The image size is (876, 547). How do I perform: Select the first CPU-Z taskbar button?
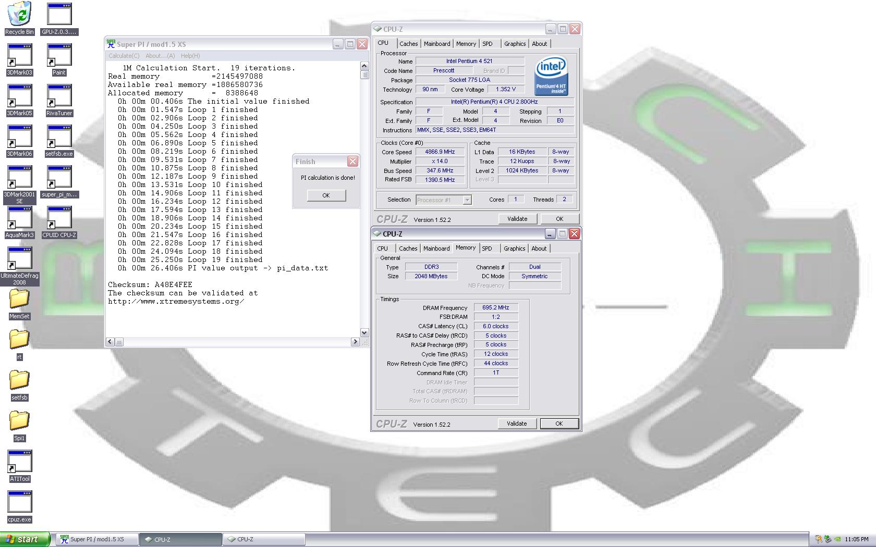coord(180,539)
